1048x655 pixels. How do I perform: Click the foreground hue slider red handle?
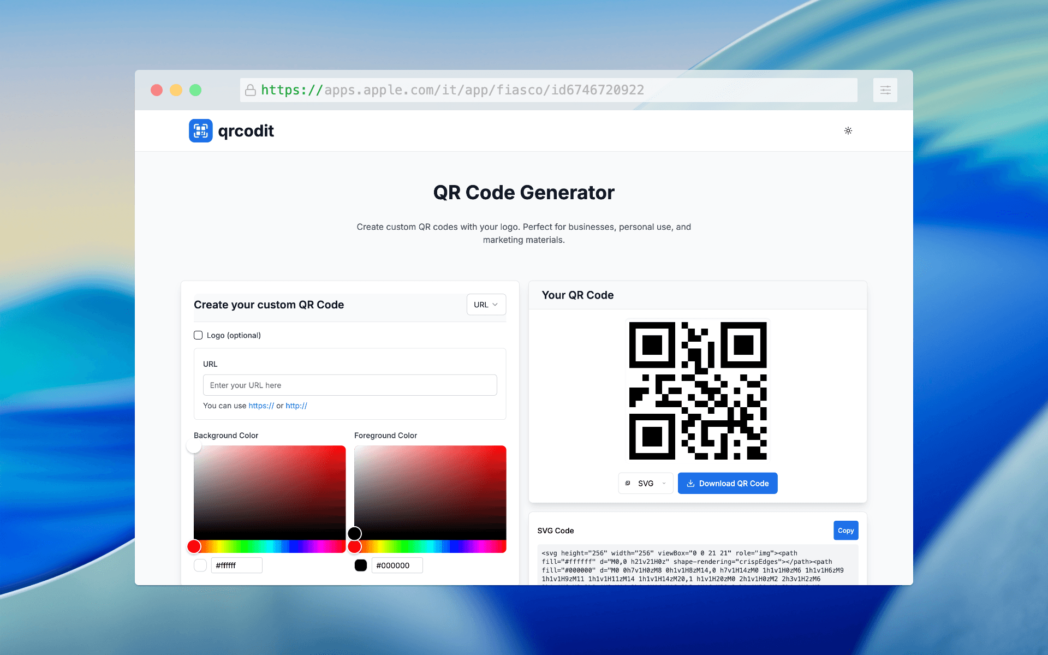(354, 546)
